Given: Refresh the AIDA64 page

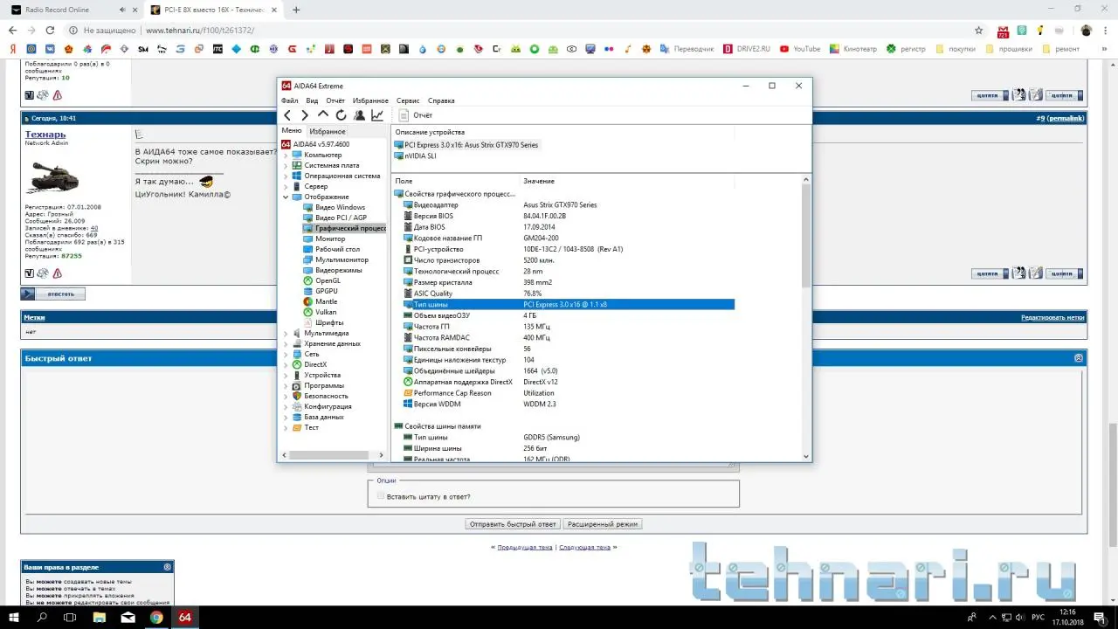Looking at the screenshot, I should (x=341, y=115).
